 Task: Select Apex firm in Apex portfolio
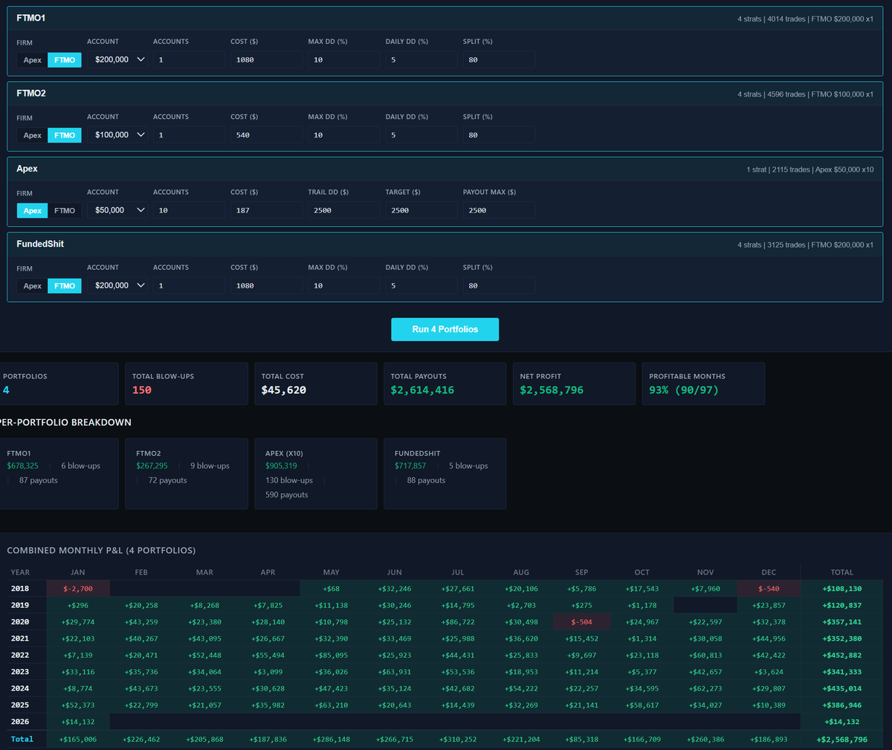click(32, 210)
